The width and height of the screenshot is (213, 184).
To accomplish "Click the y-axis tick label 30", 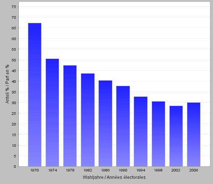I will tap(14, 103).
